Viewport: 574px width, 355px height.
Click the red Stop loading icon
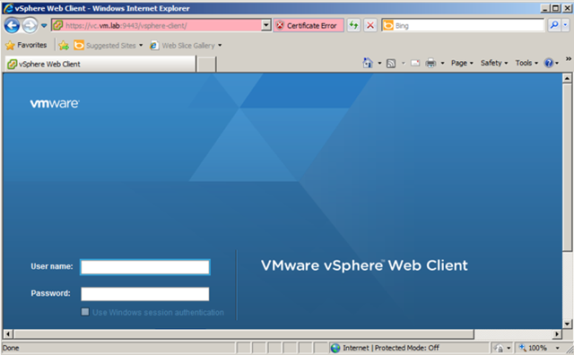coord(370,25)
